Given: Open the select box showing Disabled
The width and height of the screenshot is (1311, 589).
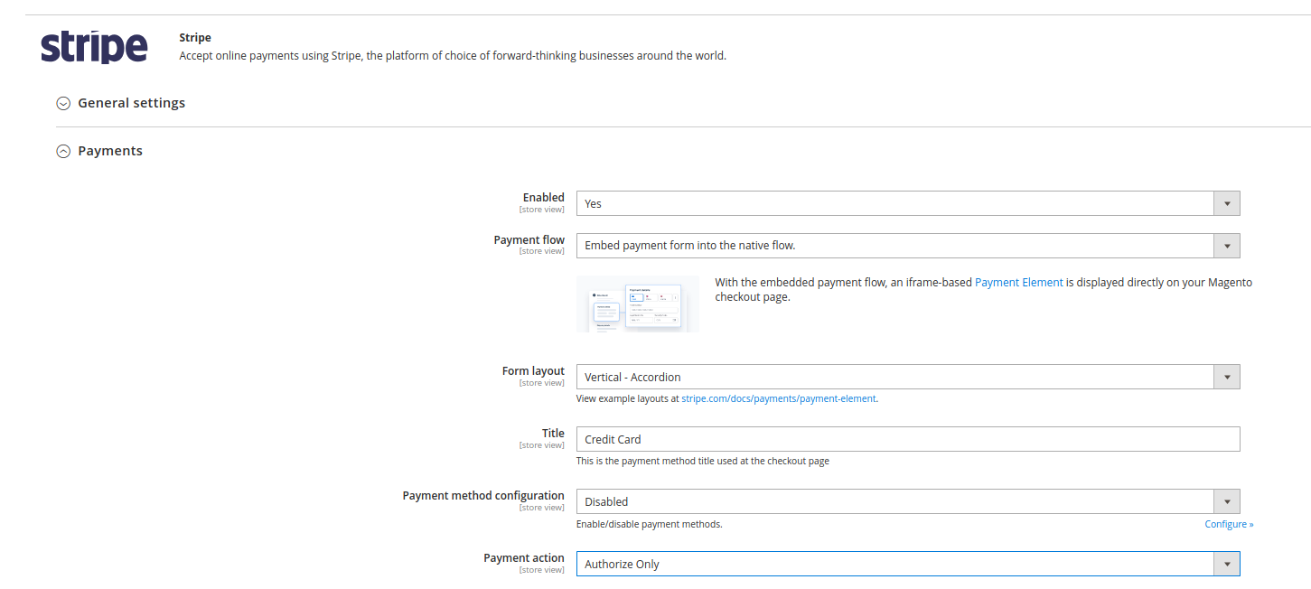Looking at the screenshot, I should (x=894, y=501).
